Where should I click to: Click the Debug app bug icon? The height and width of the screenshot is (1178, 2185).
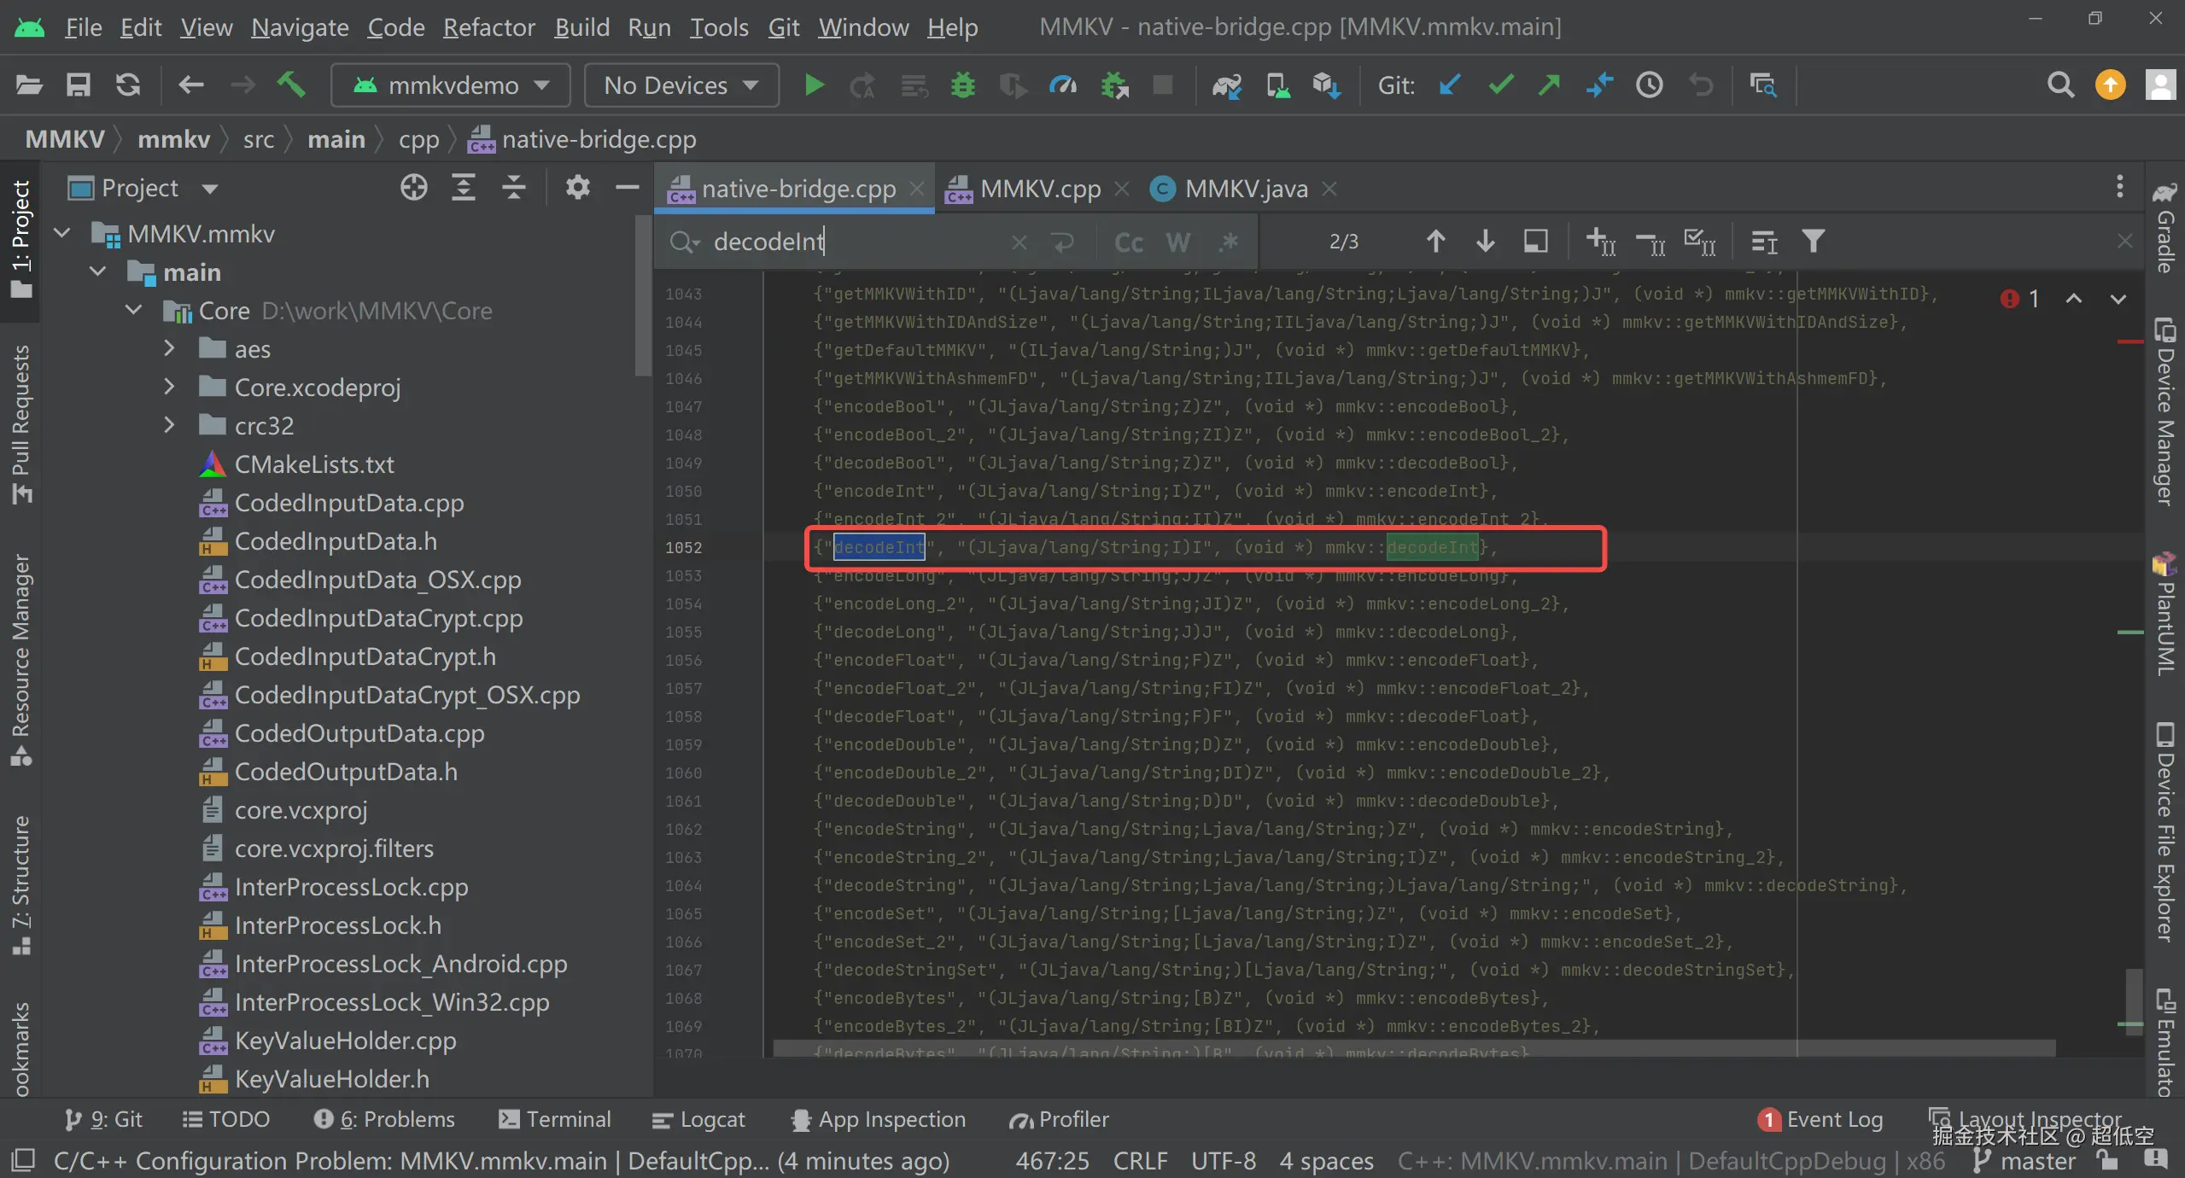(x=963, y=85)
